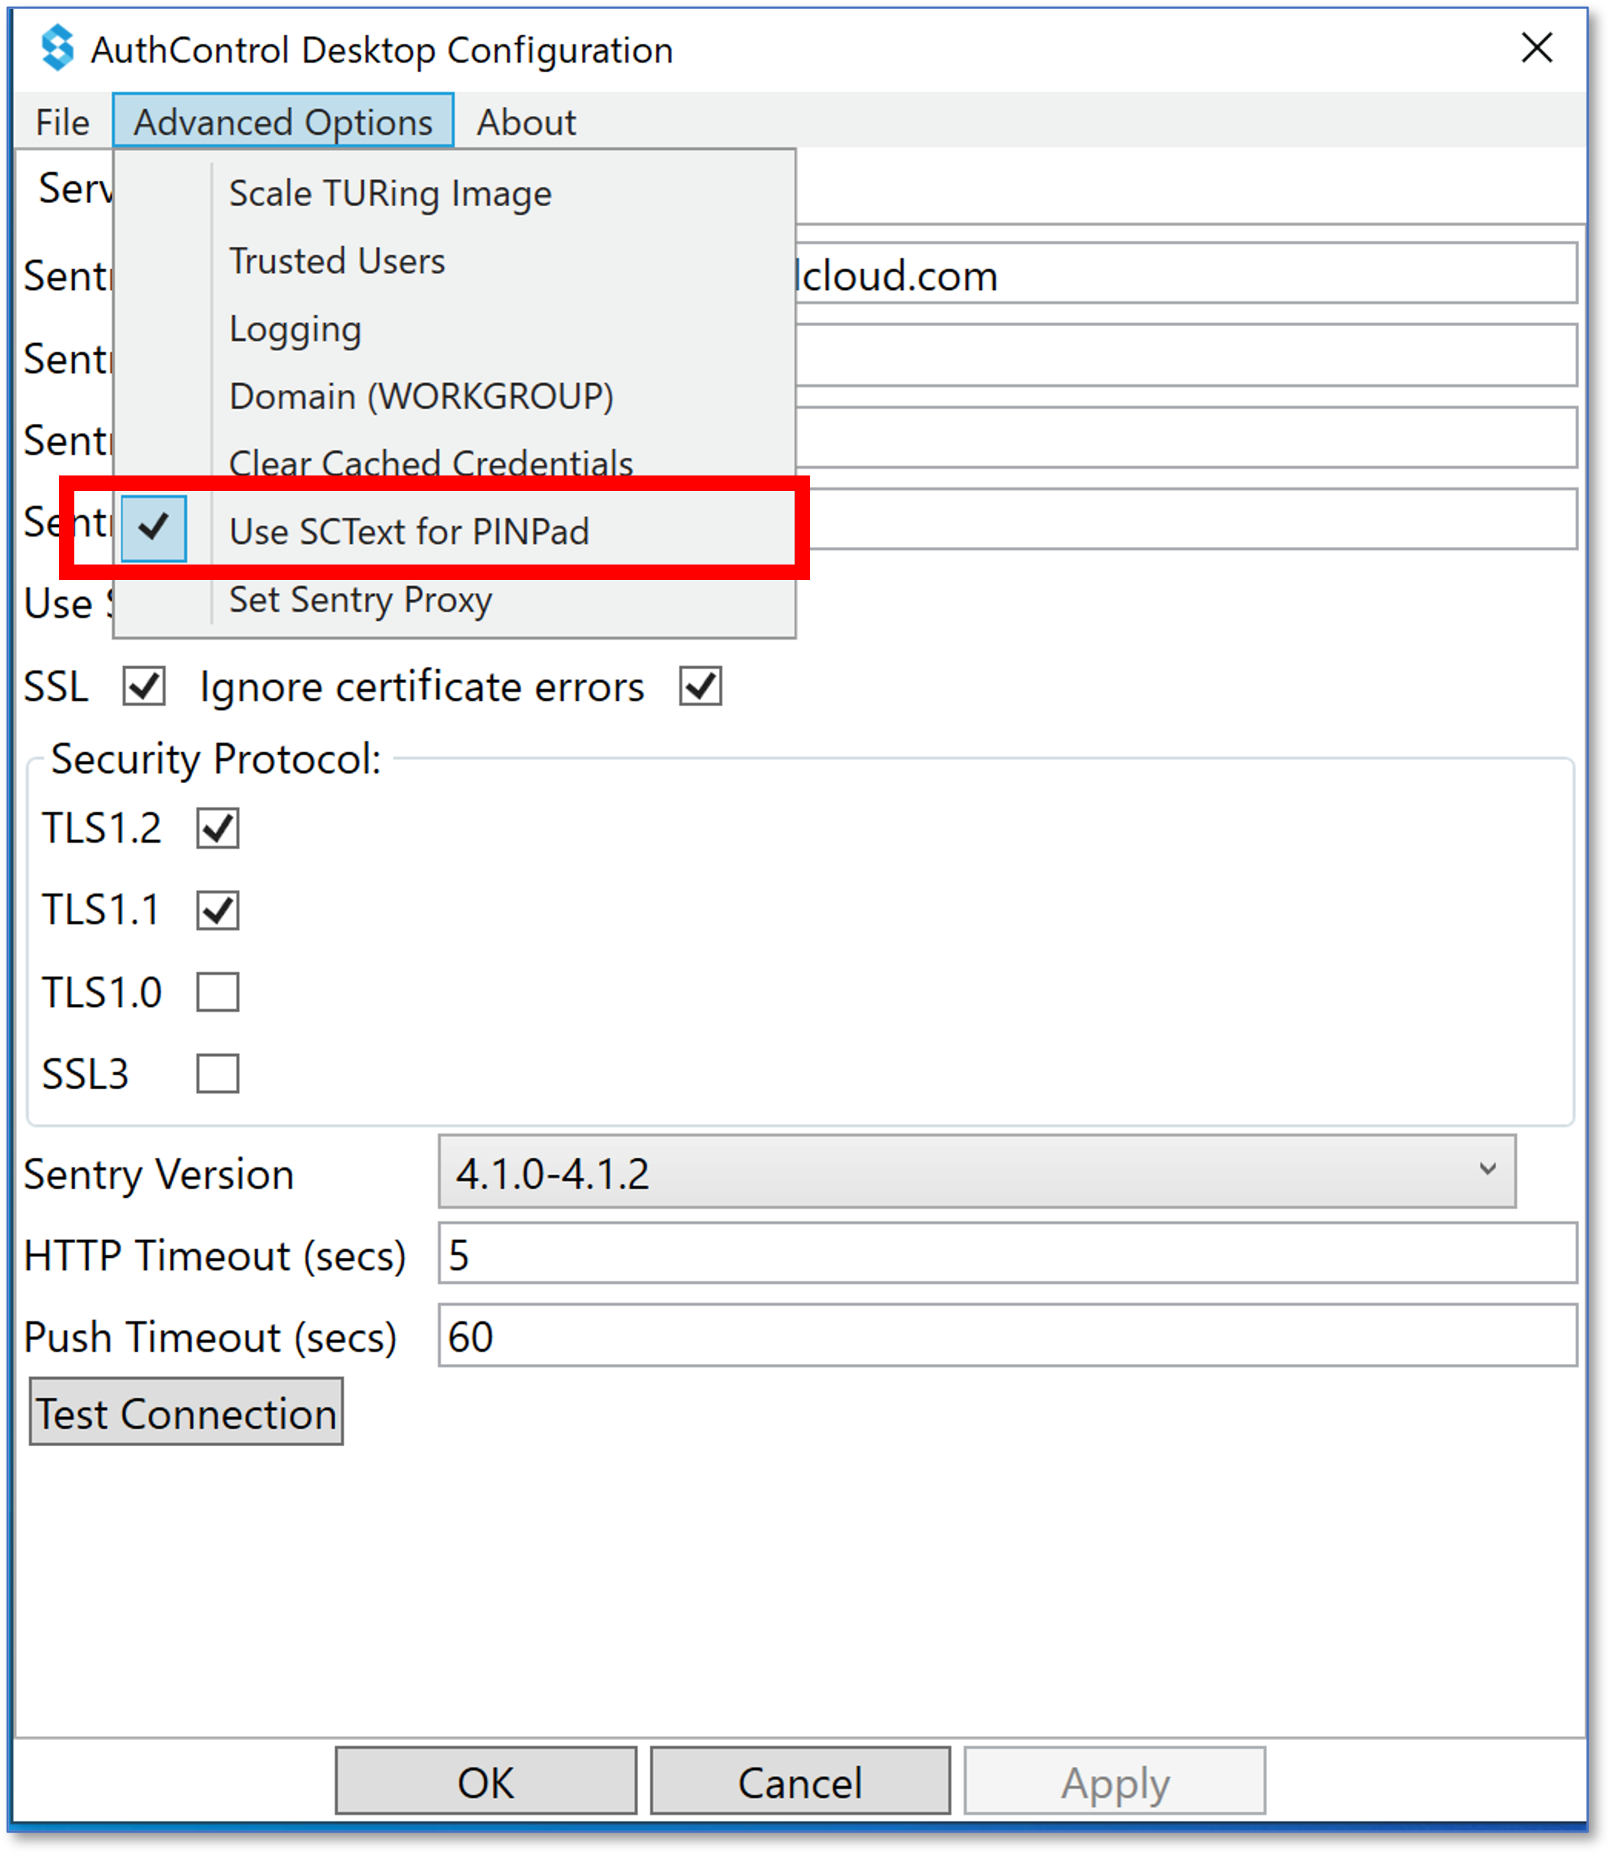The image size is (1610, 1854).
Task: Select Scale TURing Image menu entry
Action: coord(455,194)
